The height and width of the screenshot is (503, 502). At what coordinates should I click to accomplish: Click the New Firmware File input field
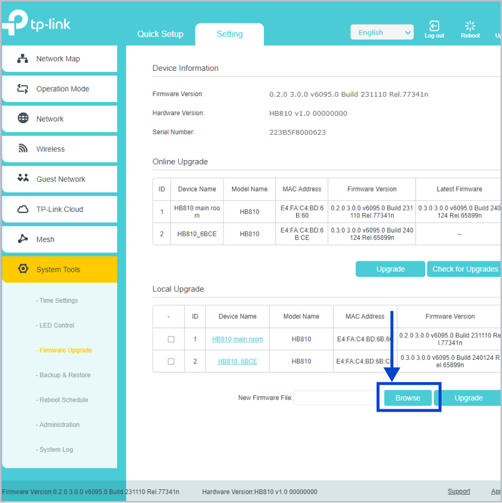pos(338,398)
